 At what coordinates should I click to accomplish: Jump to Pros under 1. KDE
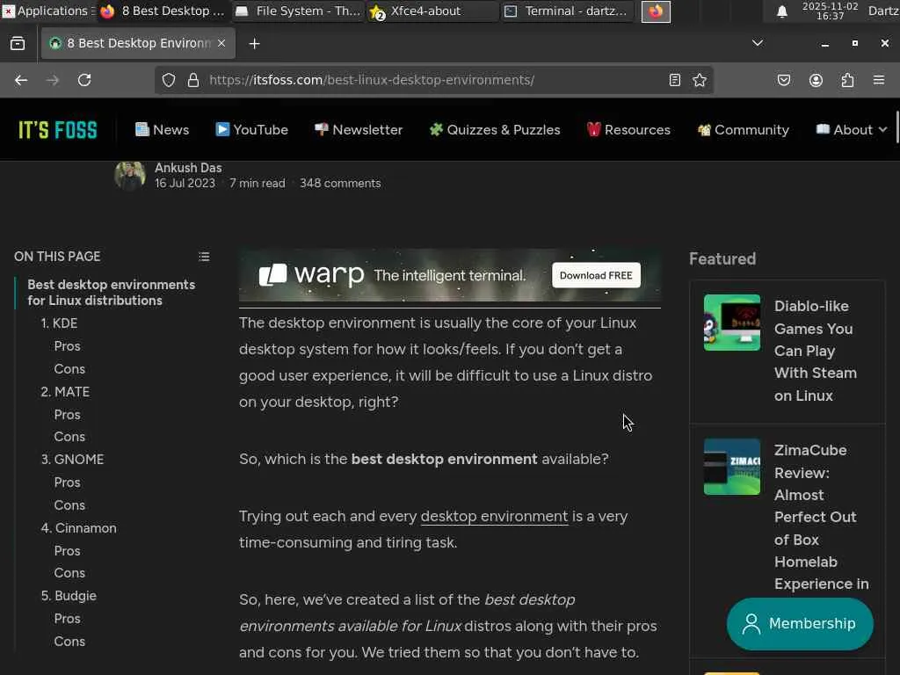pyautogui.click(x=67, y=346)
